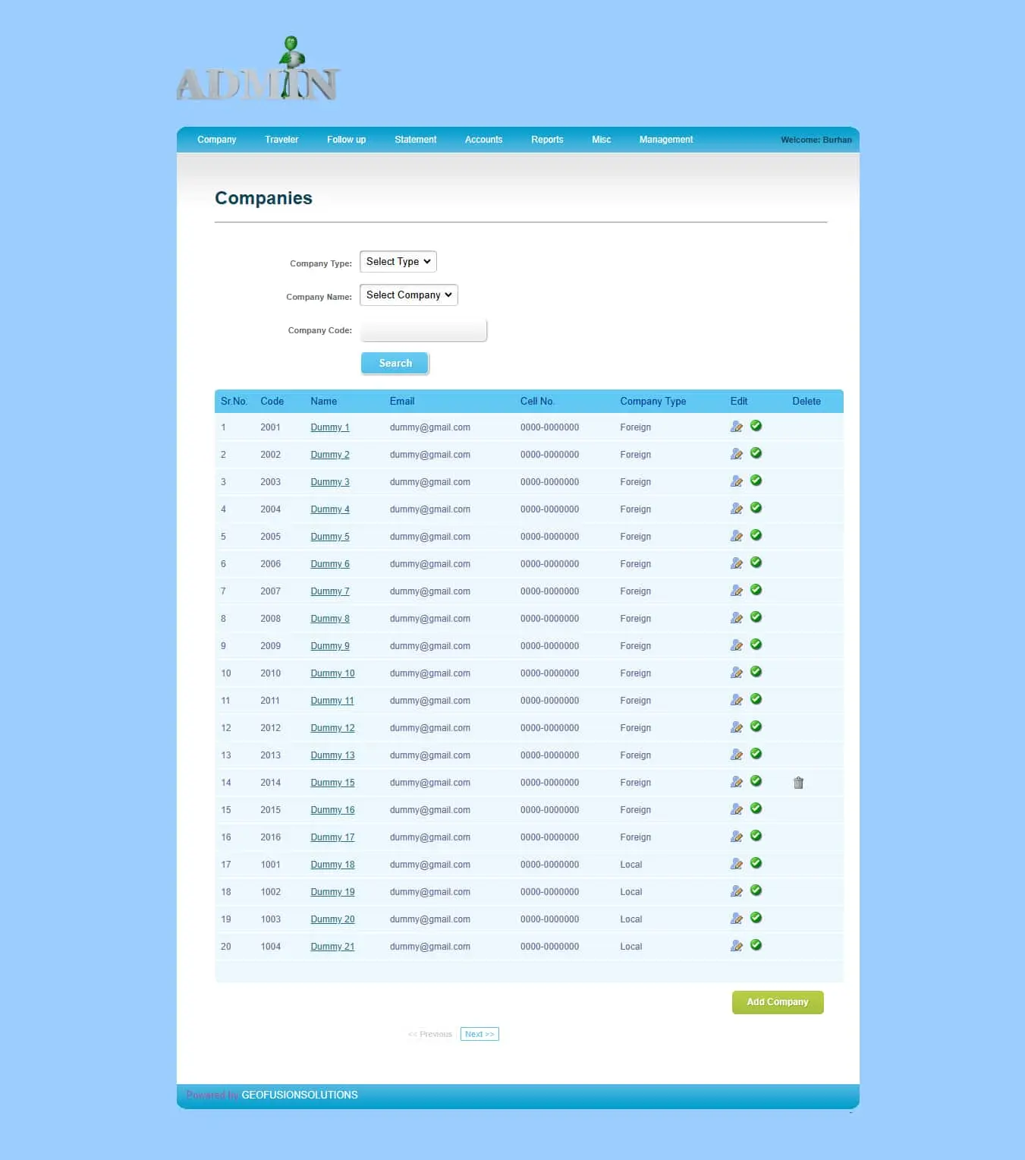
Task: Click the trash delete icon for Dummy 15
Action: [x=798, y=783]
